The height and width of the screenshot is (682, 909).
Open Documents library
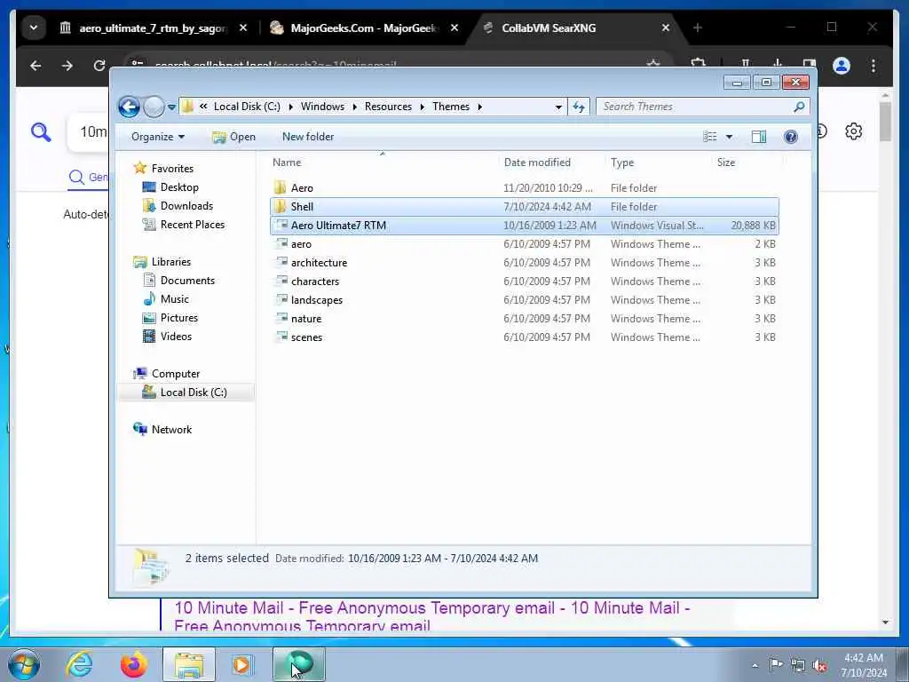(187, 280)
